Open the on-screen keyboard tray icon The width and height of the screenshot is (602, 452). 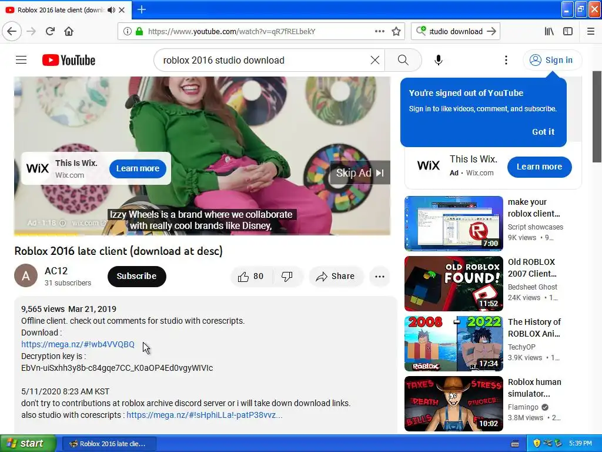click(515, 444)
